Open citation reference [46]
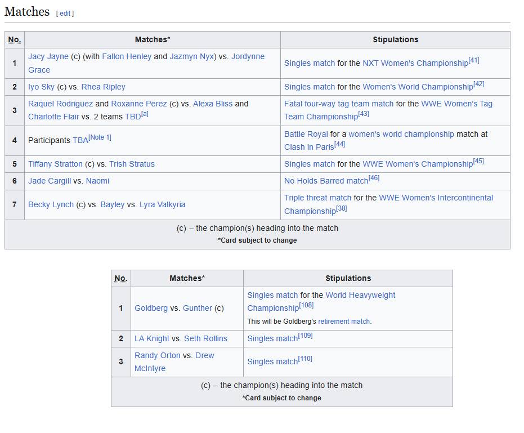The width and height of the screenshot is (524, 433). [x=374, y=178]
